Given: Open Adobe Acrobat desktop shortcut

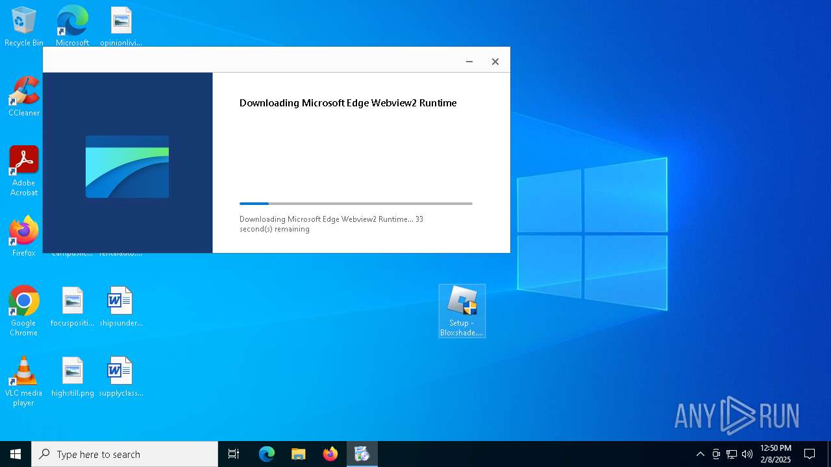Looking at the screenshot, I should pos(24,171).
